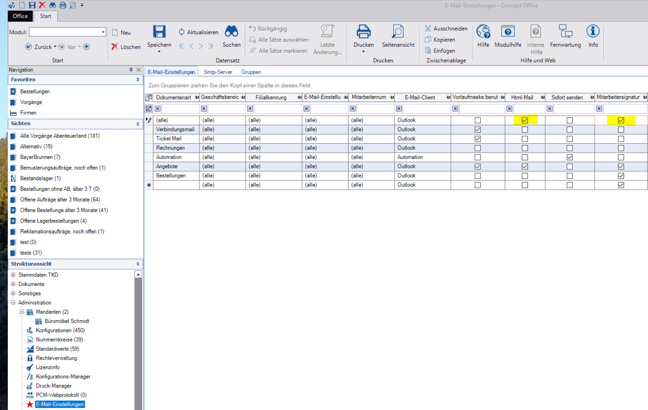Click the Dokumentenart filter field

[x=180, y=109]
